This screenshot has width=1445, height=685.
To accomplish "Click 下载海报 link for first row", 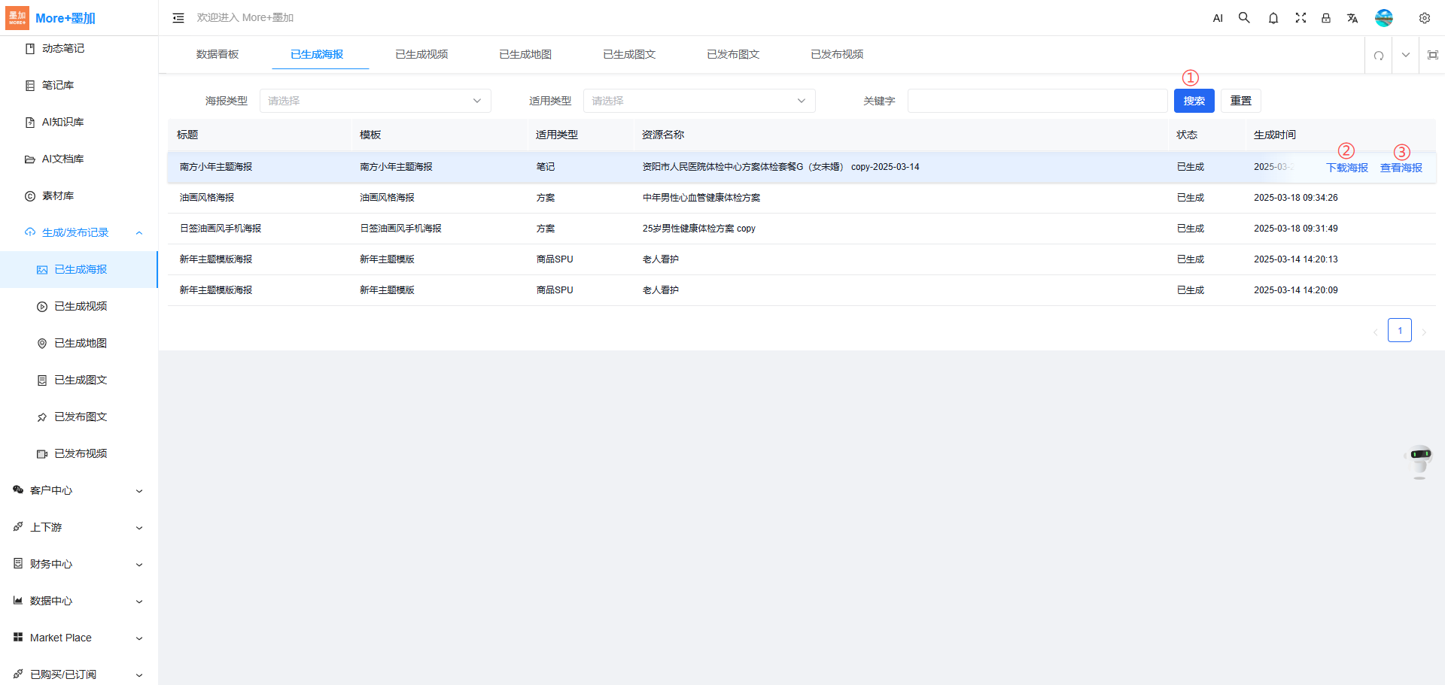I will [x=1347, y=168].
